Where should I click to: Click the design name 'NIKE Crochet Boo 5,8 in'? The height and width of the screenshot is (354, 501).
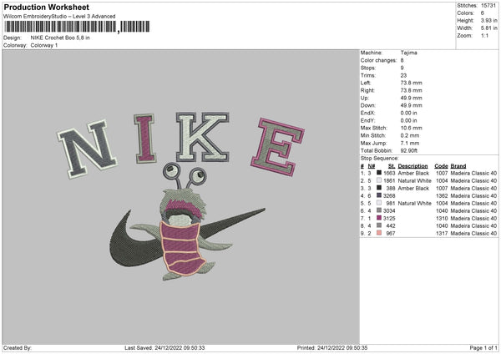[x=60, y=38]
